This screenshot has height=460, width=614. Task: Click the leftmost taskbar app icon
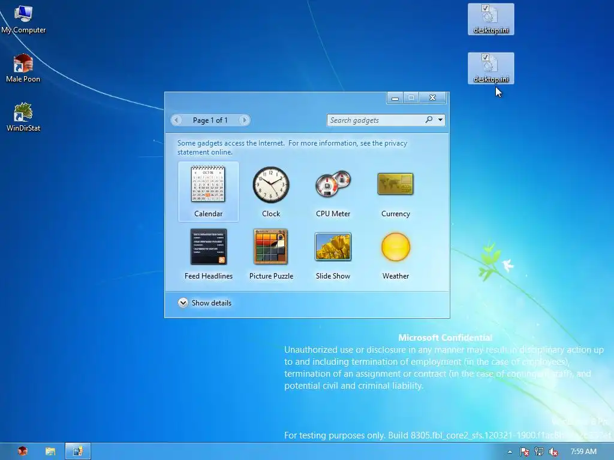coord(23,451)
